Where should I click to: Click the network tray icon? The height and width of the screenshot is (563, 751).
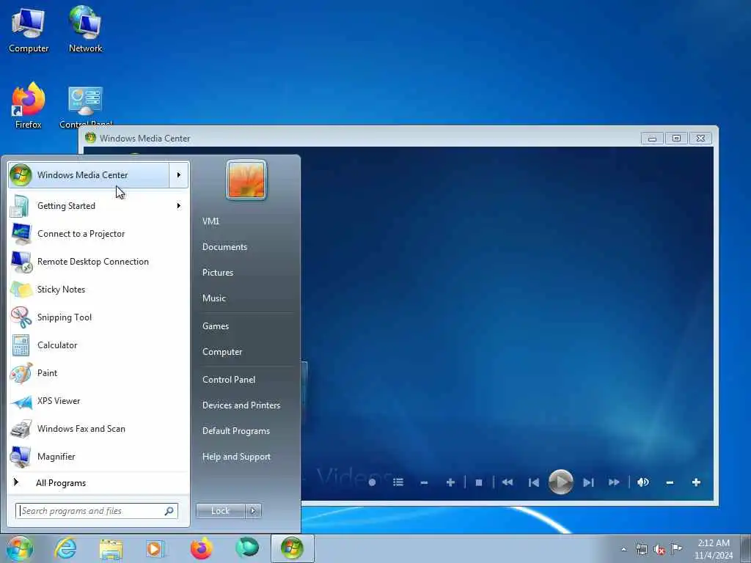pos(641,550)
